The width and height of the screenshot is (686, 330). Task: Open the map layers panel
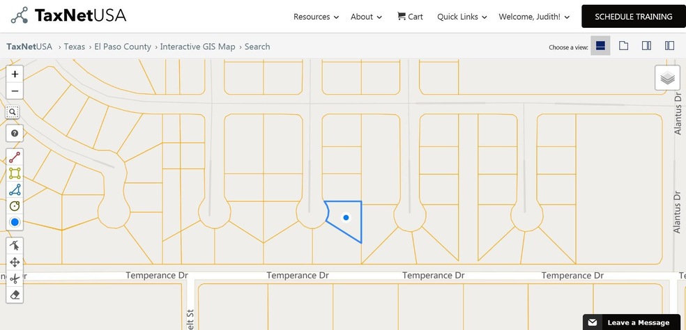coord(667,78)
